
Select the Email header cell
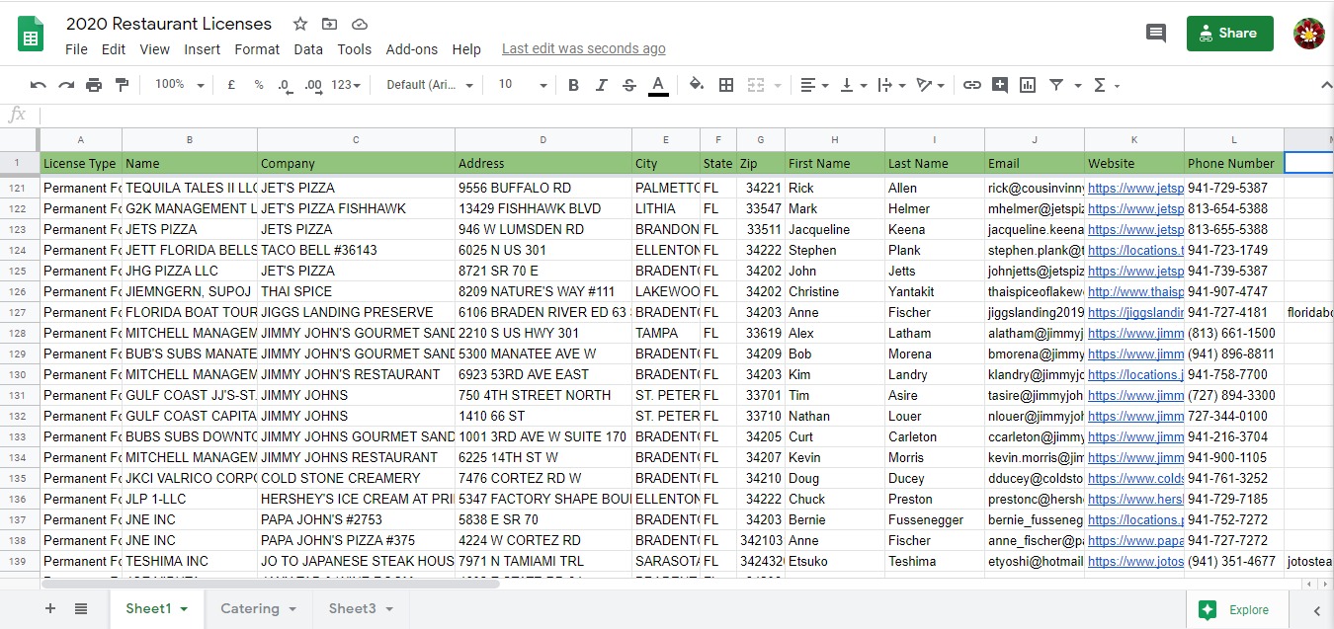coord(1035,163)
